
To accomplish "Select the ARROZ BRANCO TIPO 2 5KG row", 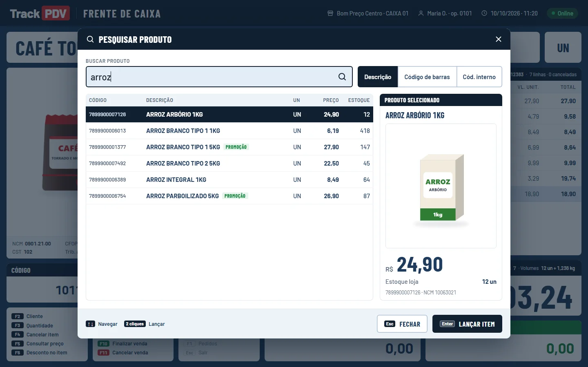I will pyautogui.click(x=229, y=164).
